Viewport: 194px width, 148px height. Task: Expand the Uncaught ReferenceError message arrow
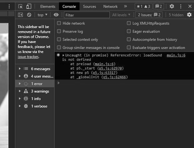[63, 55]
